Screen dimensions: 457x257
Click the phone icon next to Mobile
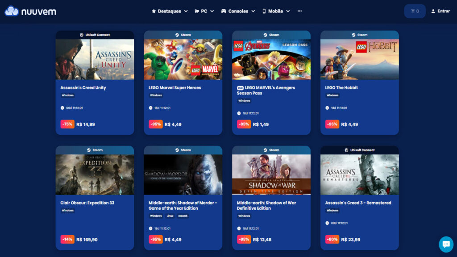264,11
